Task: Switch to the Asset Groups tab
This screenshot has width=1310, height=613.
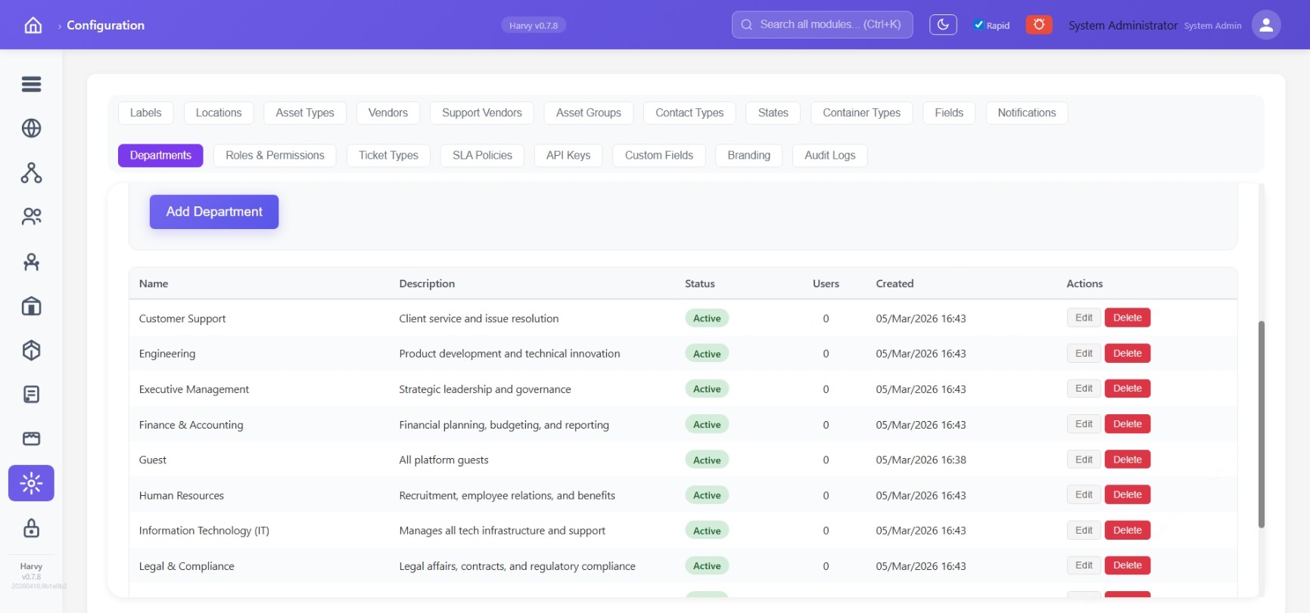Action: pyautogui.click(x=589, y=113)
